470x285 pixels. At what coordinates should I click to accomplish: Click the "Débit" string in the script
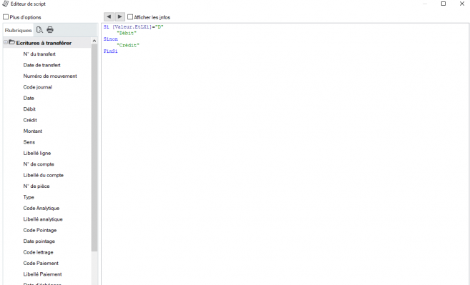pos(127,34)
